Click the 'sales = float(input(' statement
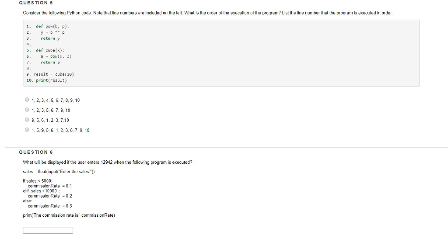 click(x=59, y=172)
